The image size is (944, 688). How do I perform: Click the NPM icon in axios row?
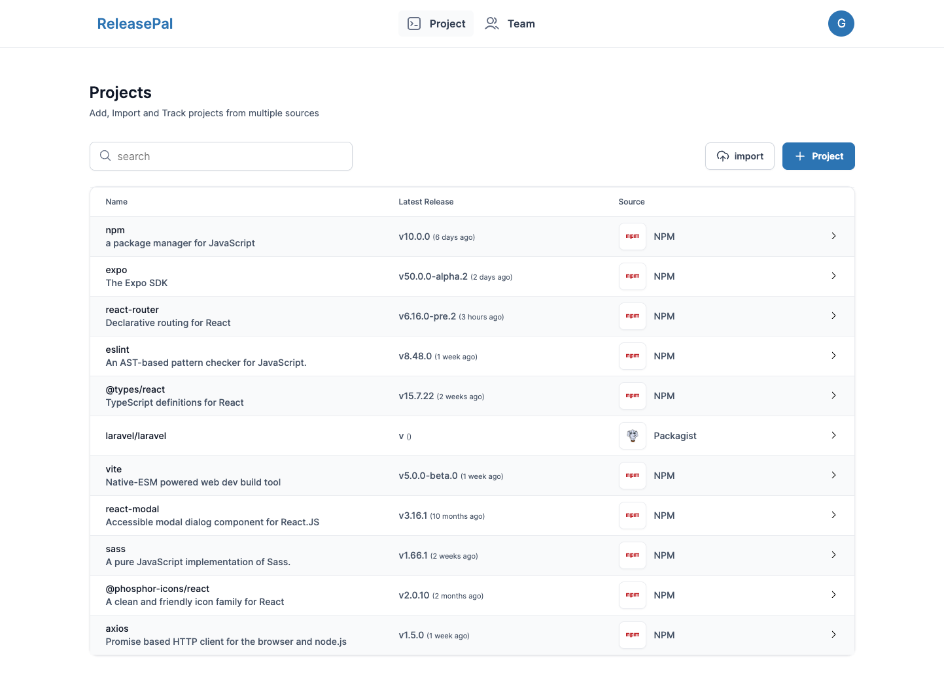(x=633, y=635)
